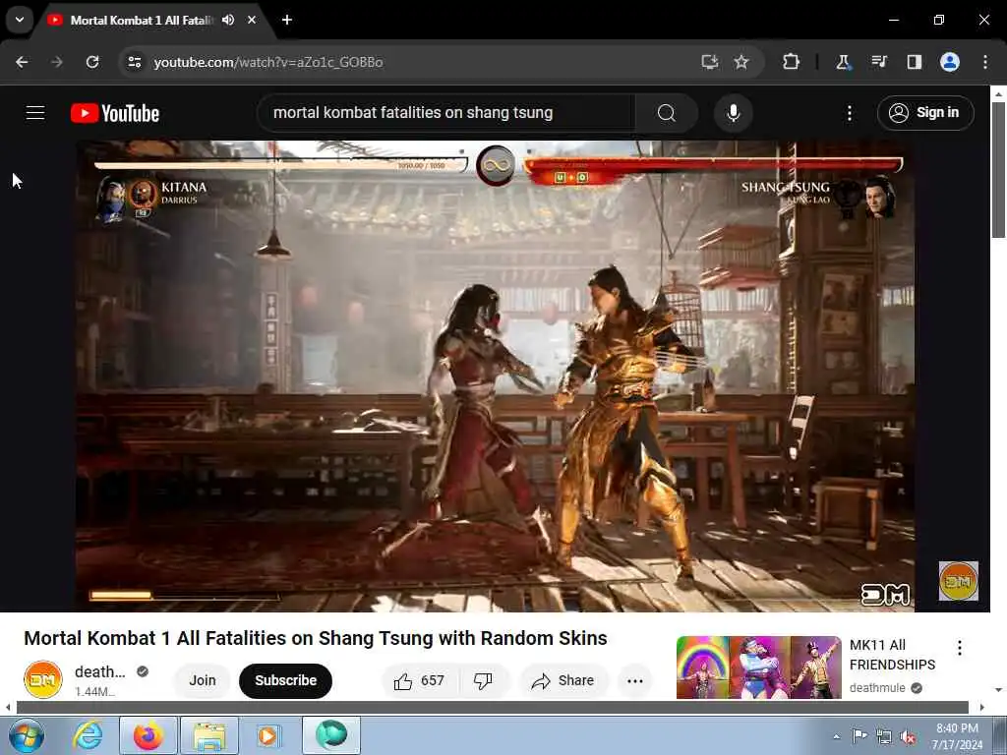Open Windows Explorer folder in taskbar
1007x755 pixels.
208,735
